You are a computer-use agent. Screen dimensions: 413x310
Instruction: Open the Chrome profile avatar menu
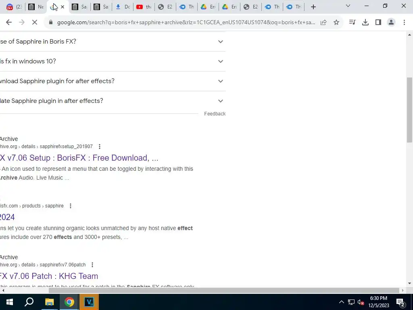[391, 23]
